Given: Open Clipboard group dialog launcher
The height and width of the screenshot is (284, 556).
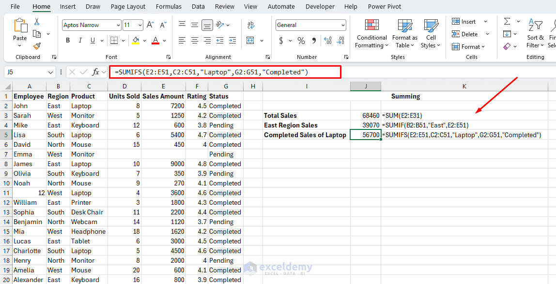Looking at the screenshot, I should 54,57.
